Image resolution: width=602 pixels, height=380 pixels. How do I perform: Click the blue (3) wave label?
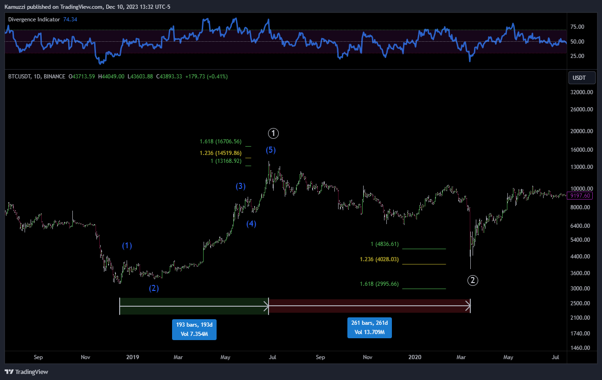point(240,187)
